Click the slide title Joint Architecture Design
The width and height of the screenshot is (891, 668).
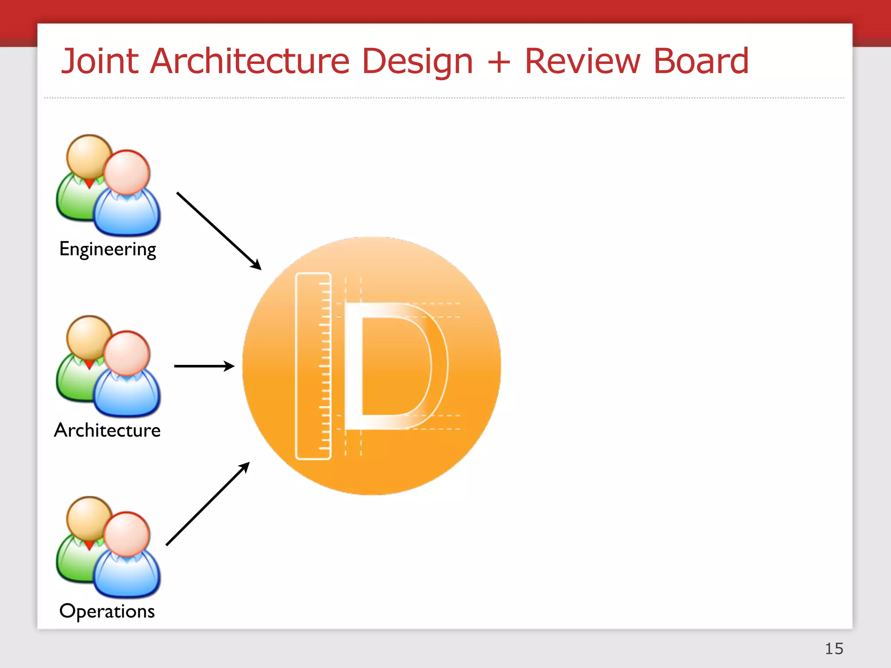coord(266,61)
